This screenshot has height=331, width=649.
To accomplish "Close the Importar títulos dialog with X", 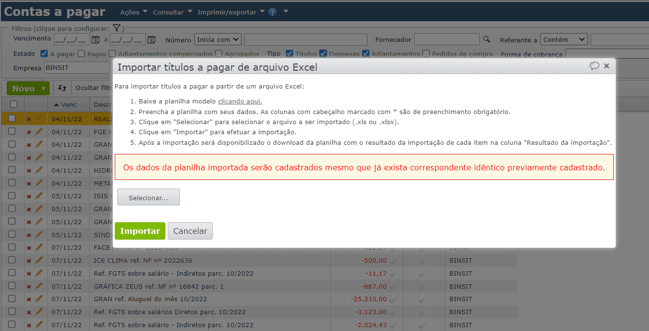I will 607,66.
